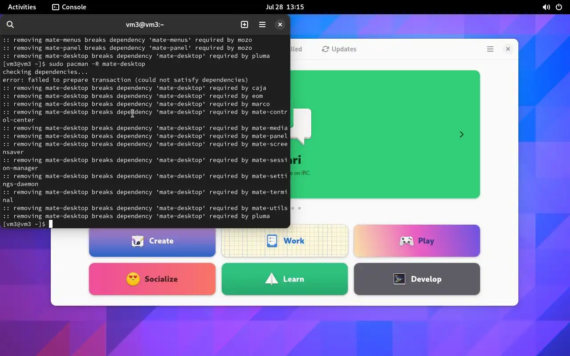This screenshot has height=356, width=570.
Task: Click the volume speaker icon in top bar
Action: (x=546, y=7)
